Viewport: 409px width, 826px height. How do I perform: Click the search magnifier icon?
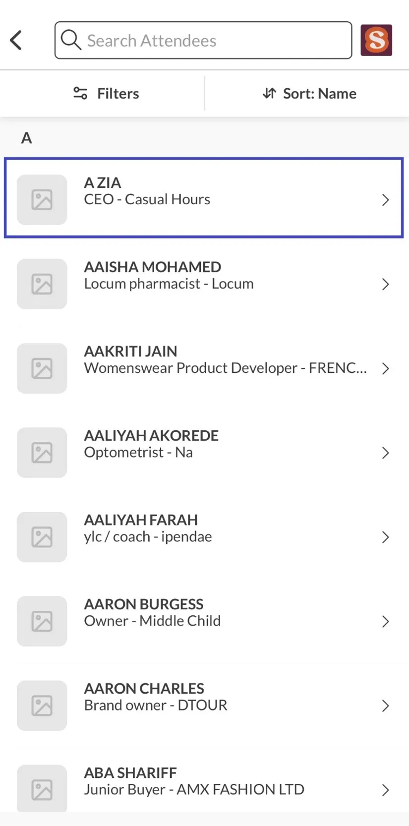pos(71,40)
